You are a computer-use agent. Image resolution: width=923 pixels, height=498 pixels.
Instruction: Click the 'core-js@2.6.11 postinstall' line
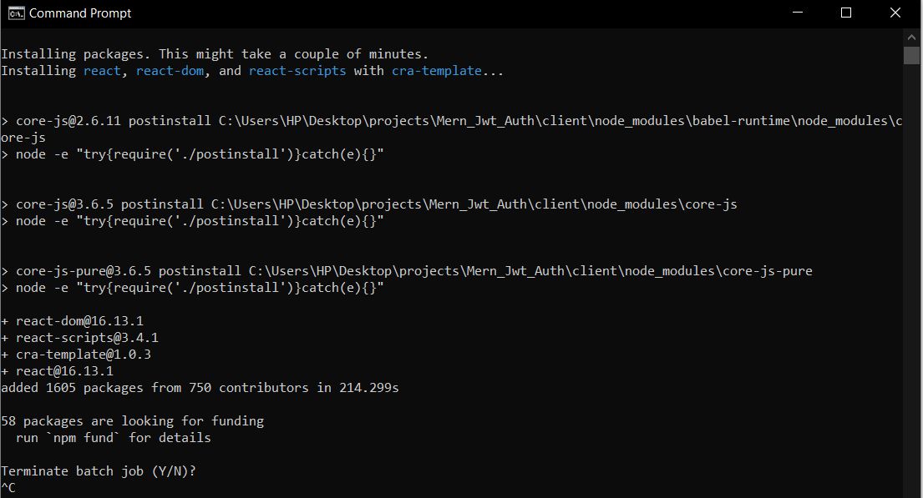click(452, 121)
